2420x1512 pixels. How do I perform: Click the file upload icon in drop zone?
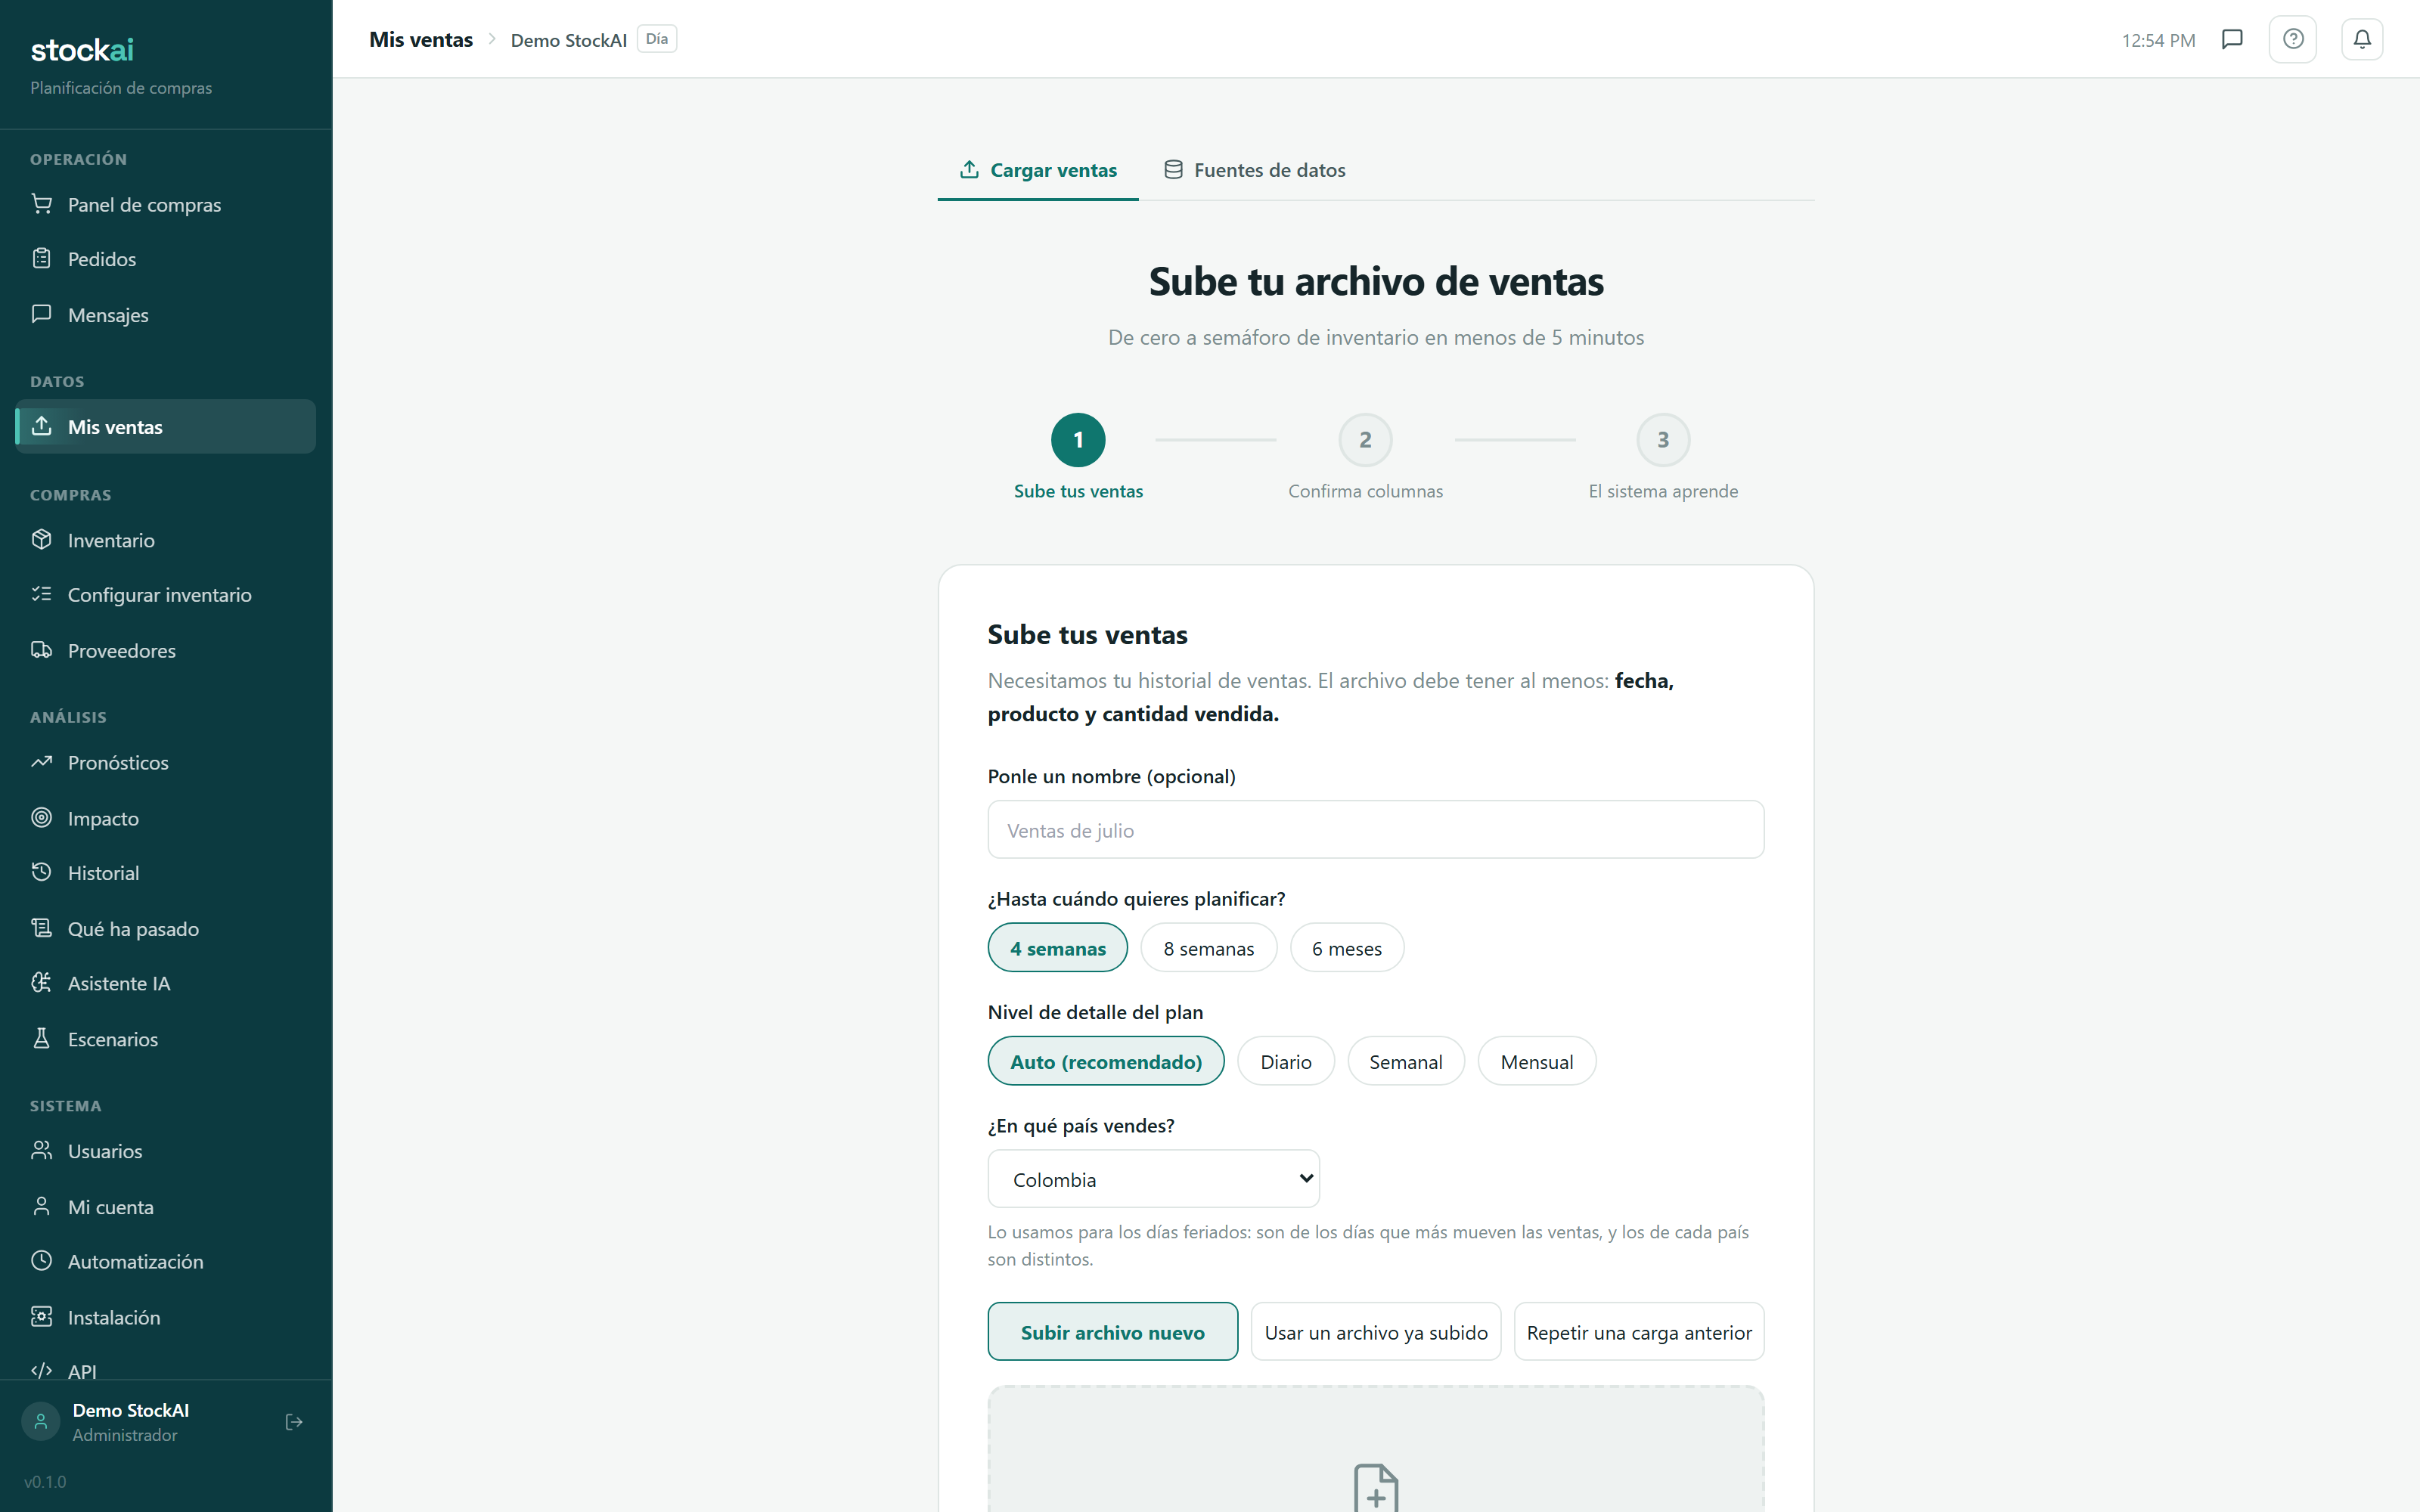pyautogui.click(x=1376, y=1489)
